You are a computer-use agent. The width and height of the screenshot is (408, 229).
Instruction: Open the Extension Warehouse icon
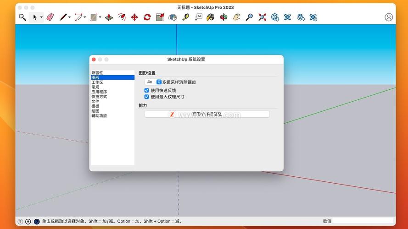287,17
